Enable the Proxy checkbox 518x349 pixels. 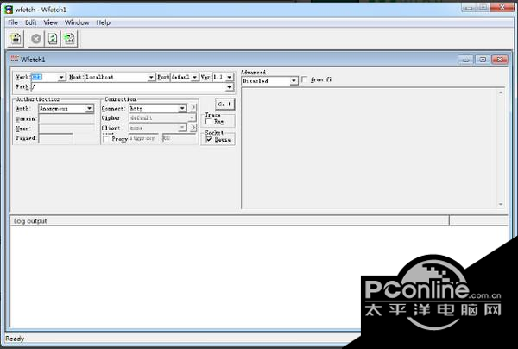tap(106, 139)
